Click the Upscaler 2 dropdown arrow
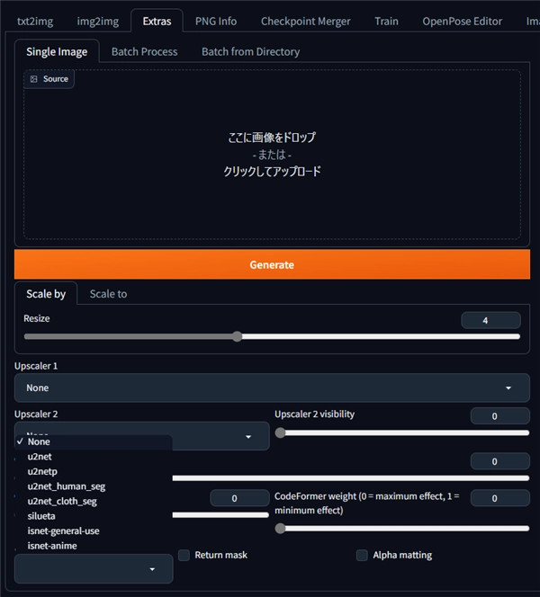The height and width of the screenshot is (597, 540). [x=248, y=437]
